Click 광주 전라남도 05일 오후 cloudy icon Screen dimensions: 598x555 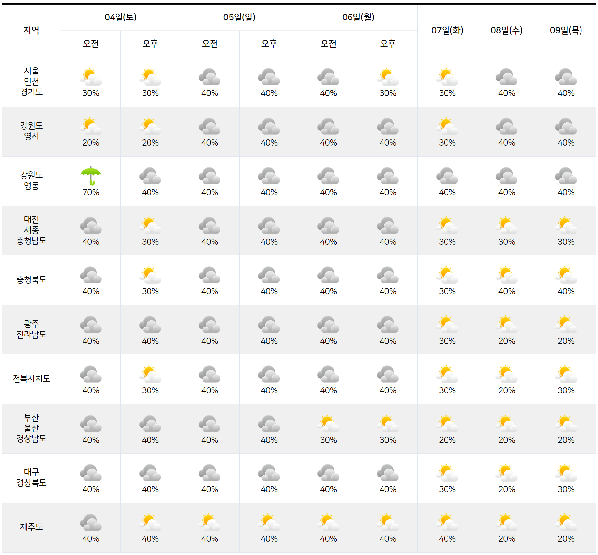(x=269, y=324)
